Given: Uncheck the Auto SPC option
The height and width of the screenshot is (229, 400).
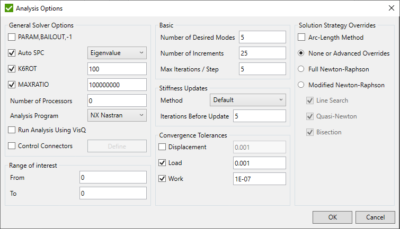Looking at the screenshot, I should [13, 53].
